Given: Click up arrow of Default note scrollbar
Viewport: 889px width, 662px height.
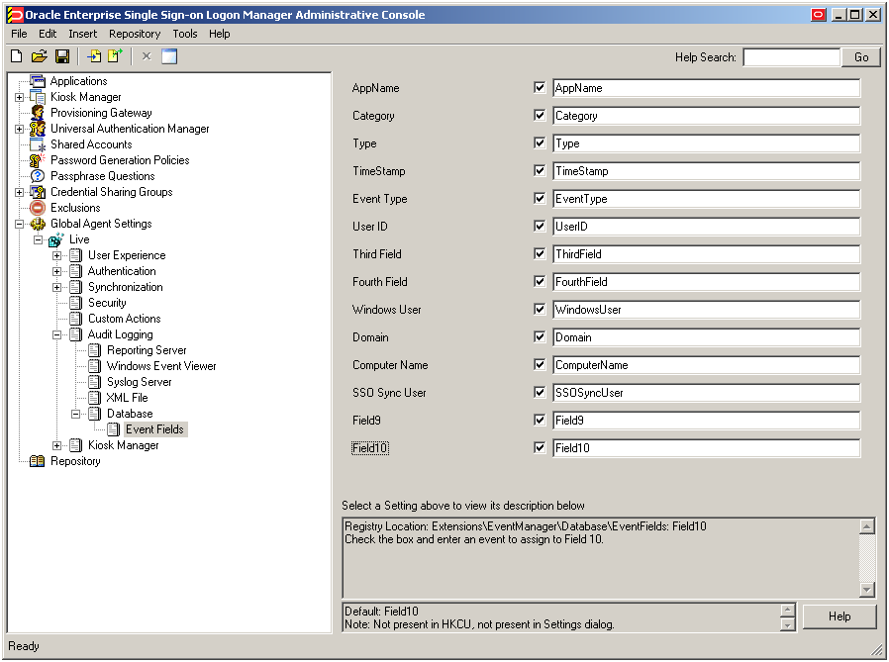Looking at the screenshot, I should point(787,610).
